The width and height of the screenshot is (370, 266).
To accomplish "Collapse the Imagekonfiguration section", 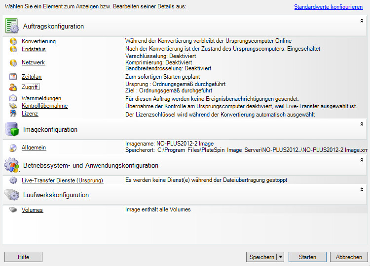I will [x=362, y=124].
